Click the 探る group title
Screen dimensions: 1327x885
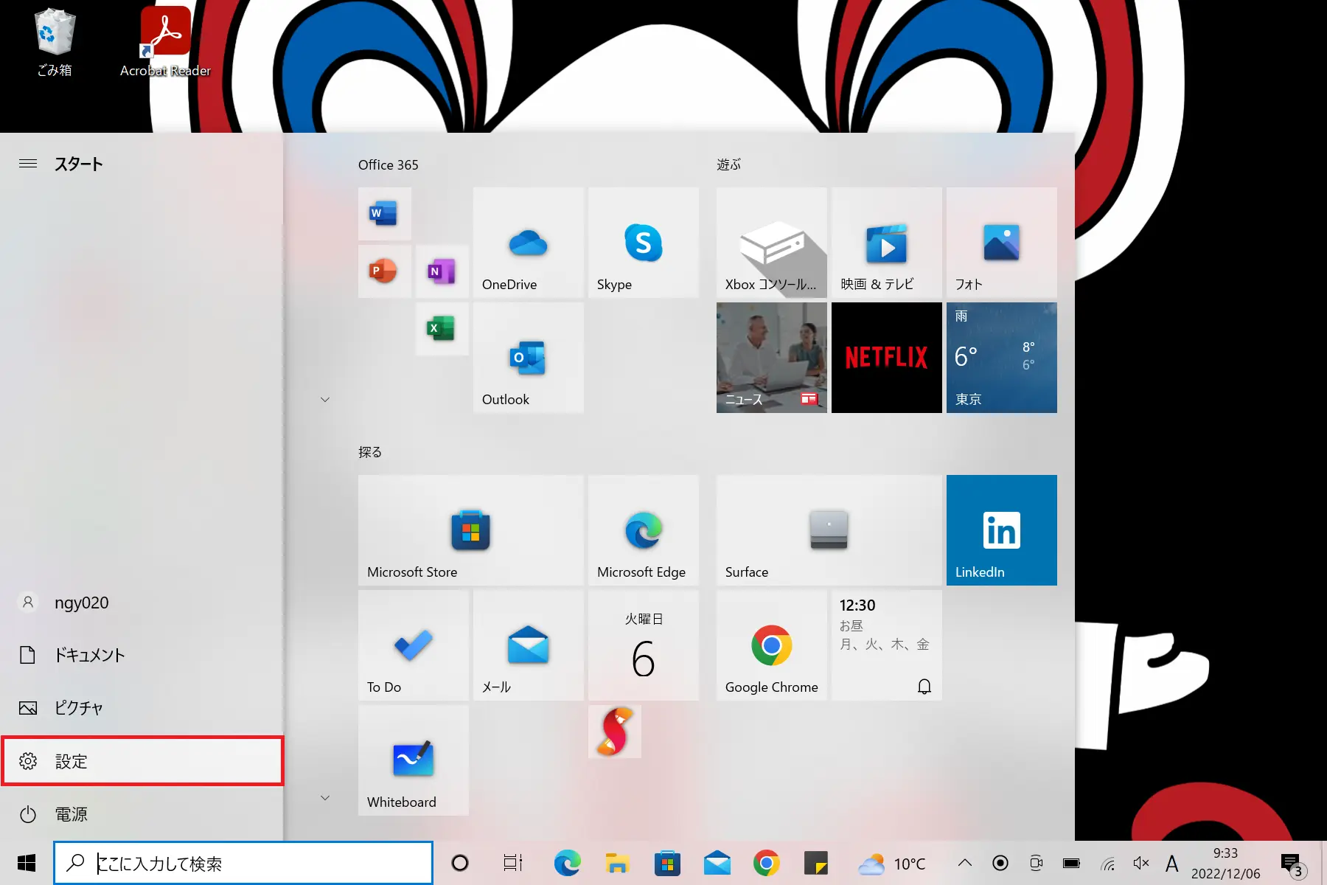[x=370, y=452]
